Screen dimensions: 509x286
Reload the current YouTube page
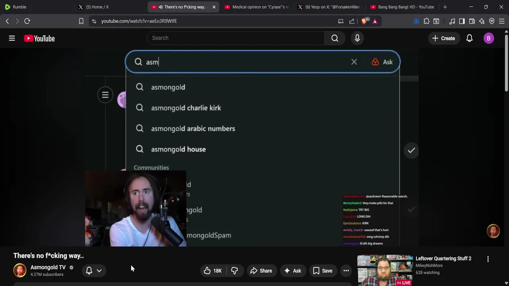tap(27, 21)
